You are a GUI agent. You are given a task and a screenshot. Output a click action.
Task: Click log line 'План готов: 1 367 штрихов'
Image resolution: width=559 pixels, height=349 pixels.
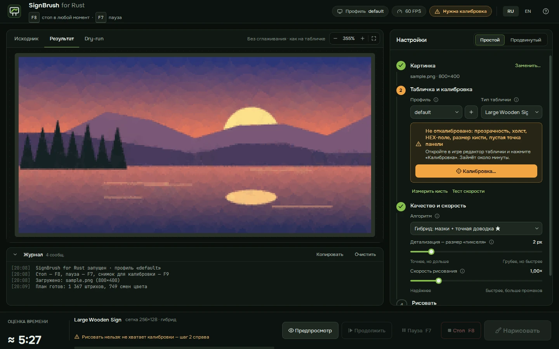91,287
